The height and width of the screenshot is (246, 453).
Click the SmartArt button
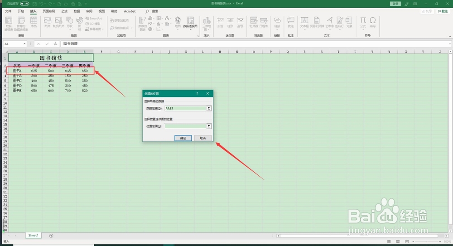[94, 19]
